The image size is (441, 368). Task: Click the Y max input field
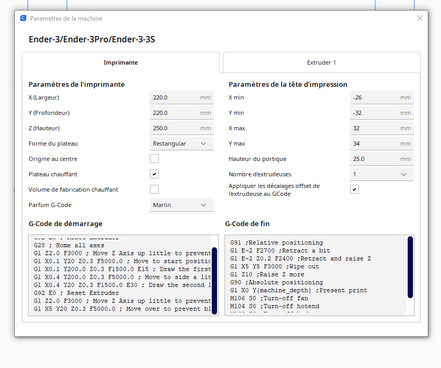point(382,143)
